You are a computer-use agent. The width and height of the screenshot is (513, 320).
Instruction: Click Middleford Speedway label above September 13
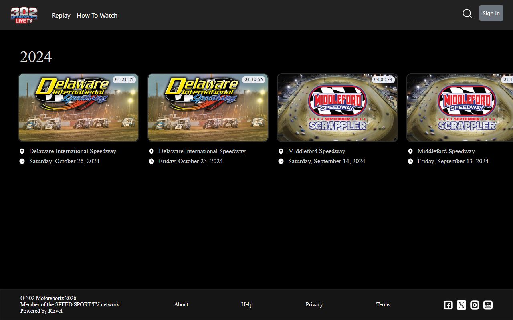(446, 151)
